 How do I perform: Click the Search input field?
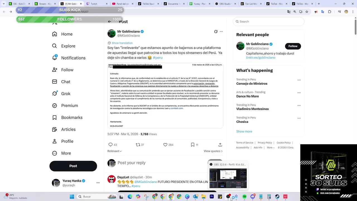tap(268, 21)
